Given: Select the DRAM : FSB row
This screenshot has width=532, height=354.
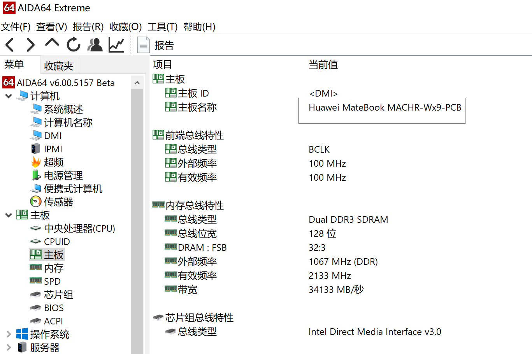Looking at the screenshot, I should coord(196,248).
